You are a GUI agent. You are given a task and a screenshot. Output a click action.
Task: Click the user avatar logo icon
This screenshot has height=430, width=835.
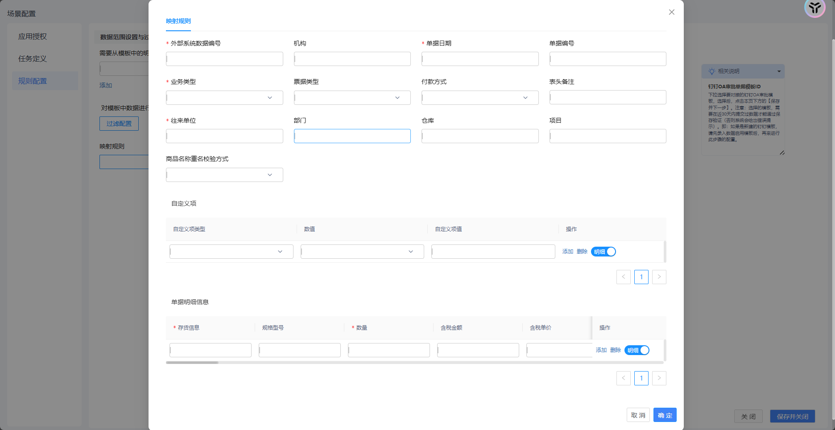pos(815,8)
